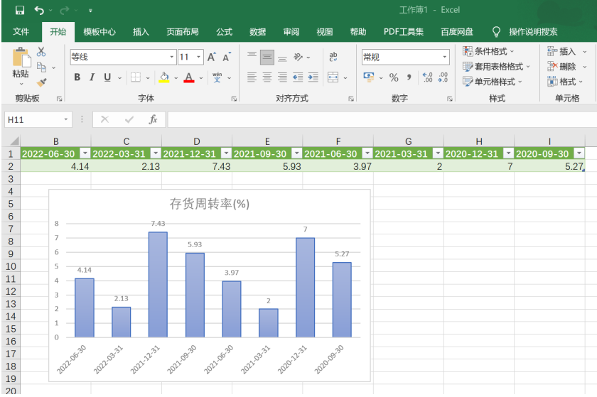Click the Insert Function fx icon
This screenshot has width=597, height=397.
point(153,119)
